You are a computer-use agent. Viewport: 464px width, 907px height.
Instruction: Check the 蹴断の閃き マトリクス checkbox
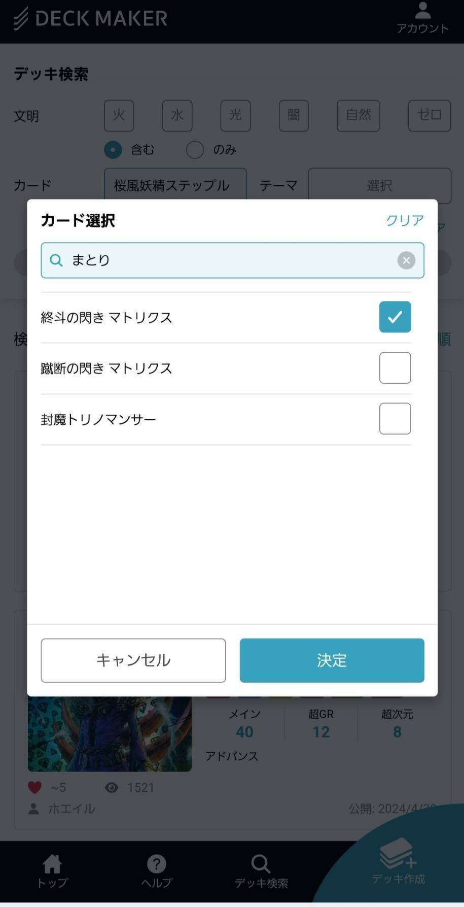coord(395,368)
